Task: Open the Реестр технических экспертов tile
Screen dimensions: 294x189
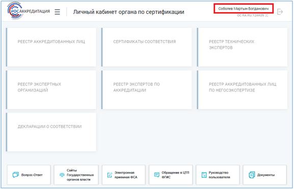Action: click(x=242, y=47)
